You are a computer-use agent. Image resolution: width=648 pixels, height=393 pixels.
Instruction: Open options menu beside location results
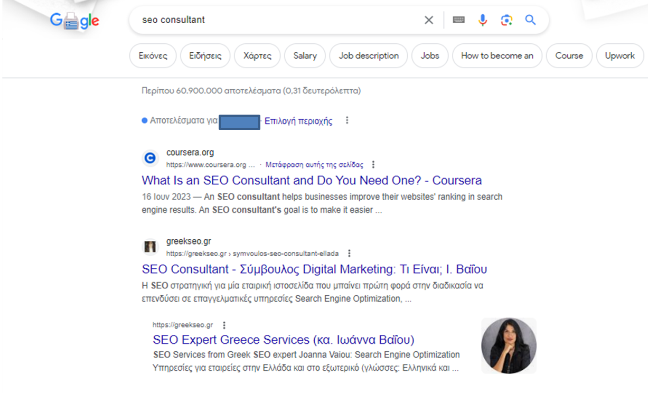(x=347, y=120)
